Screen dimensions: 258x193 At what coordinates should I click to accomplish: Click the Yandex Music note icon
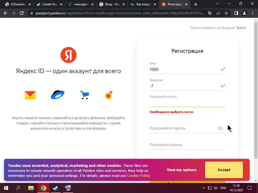tap(109, 95)
